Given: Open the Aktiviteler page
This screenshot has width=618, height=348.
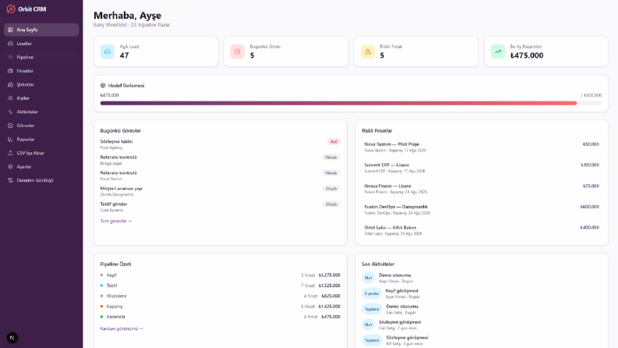Looking at the screenshot, I should tap(41, 112).
